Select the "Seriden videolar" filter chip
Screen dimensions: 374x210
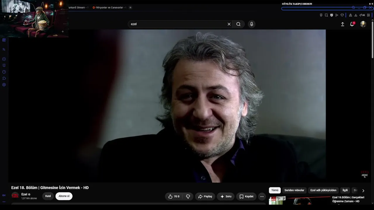294,190
